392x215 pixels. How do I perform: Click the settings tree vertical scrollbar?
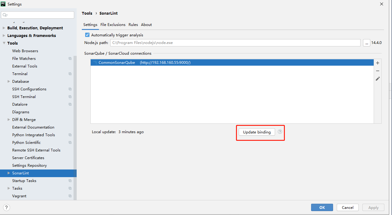pos(75,128)
